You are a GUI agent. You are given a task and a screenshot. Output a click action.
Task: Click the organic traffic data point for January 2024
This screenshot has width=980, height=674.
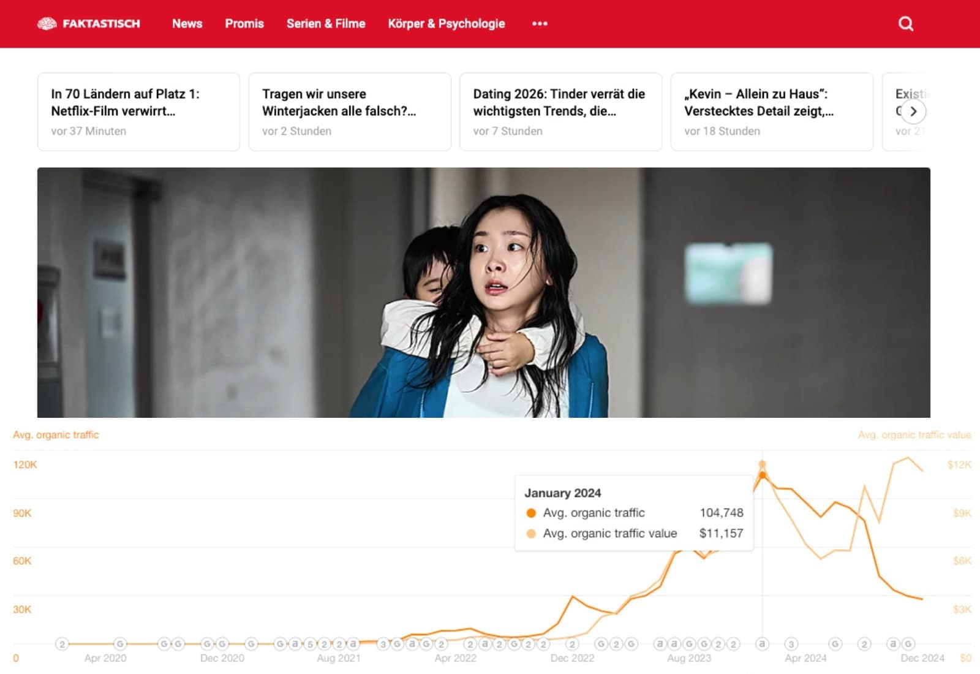coord(763,475)
